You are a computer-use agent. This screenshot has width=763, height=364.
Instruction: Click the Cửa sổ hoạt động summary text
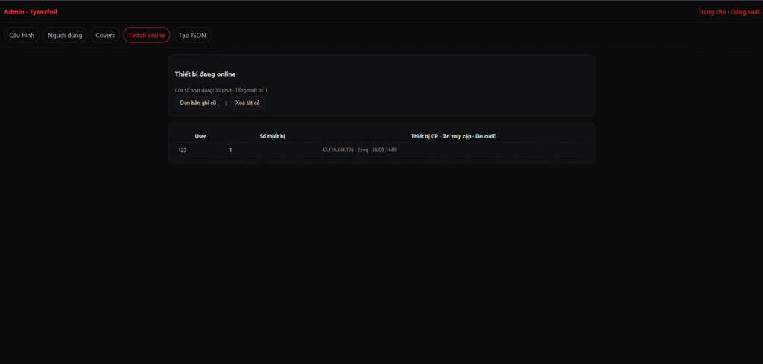(x=221, y=90)
